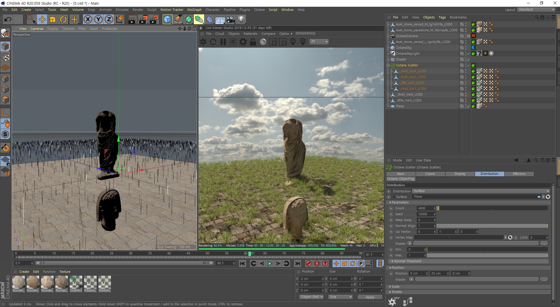Expand the Scale section
Image resolution: width=560 pixels, height=307 pixels.
point(390,287)
